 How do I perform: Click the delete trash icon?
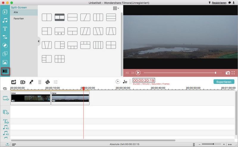point(40,82)
